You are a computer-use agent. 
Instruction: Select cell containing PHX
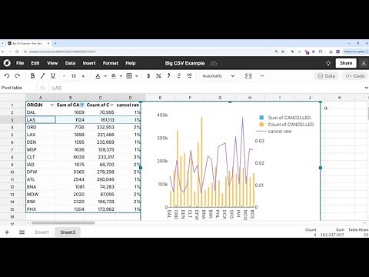41,209
